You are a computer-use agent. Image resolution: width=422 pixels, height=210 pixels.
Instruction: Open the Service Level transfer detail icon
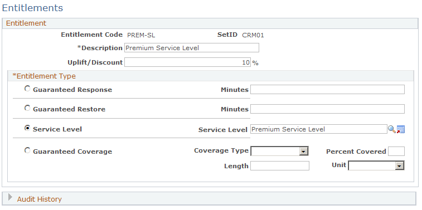click(400, 129)
